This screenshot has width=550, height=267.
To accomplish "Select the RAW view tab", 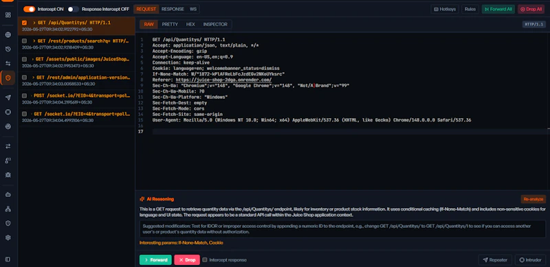I will coord(148,24).
